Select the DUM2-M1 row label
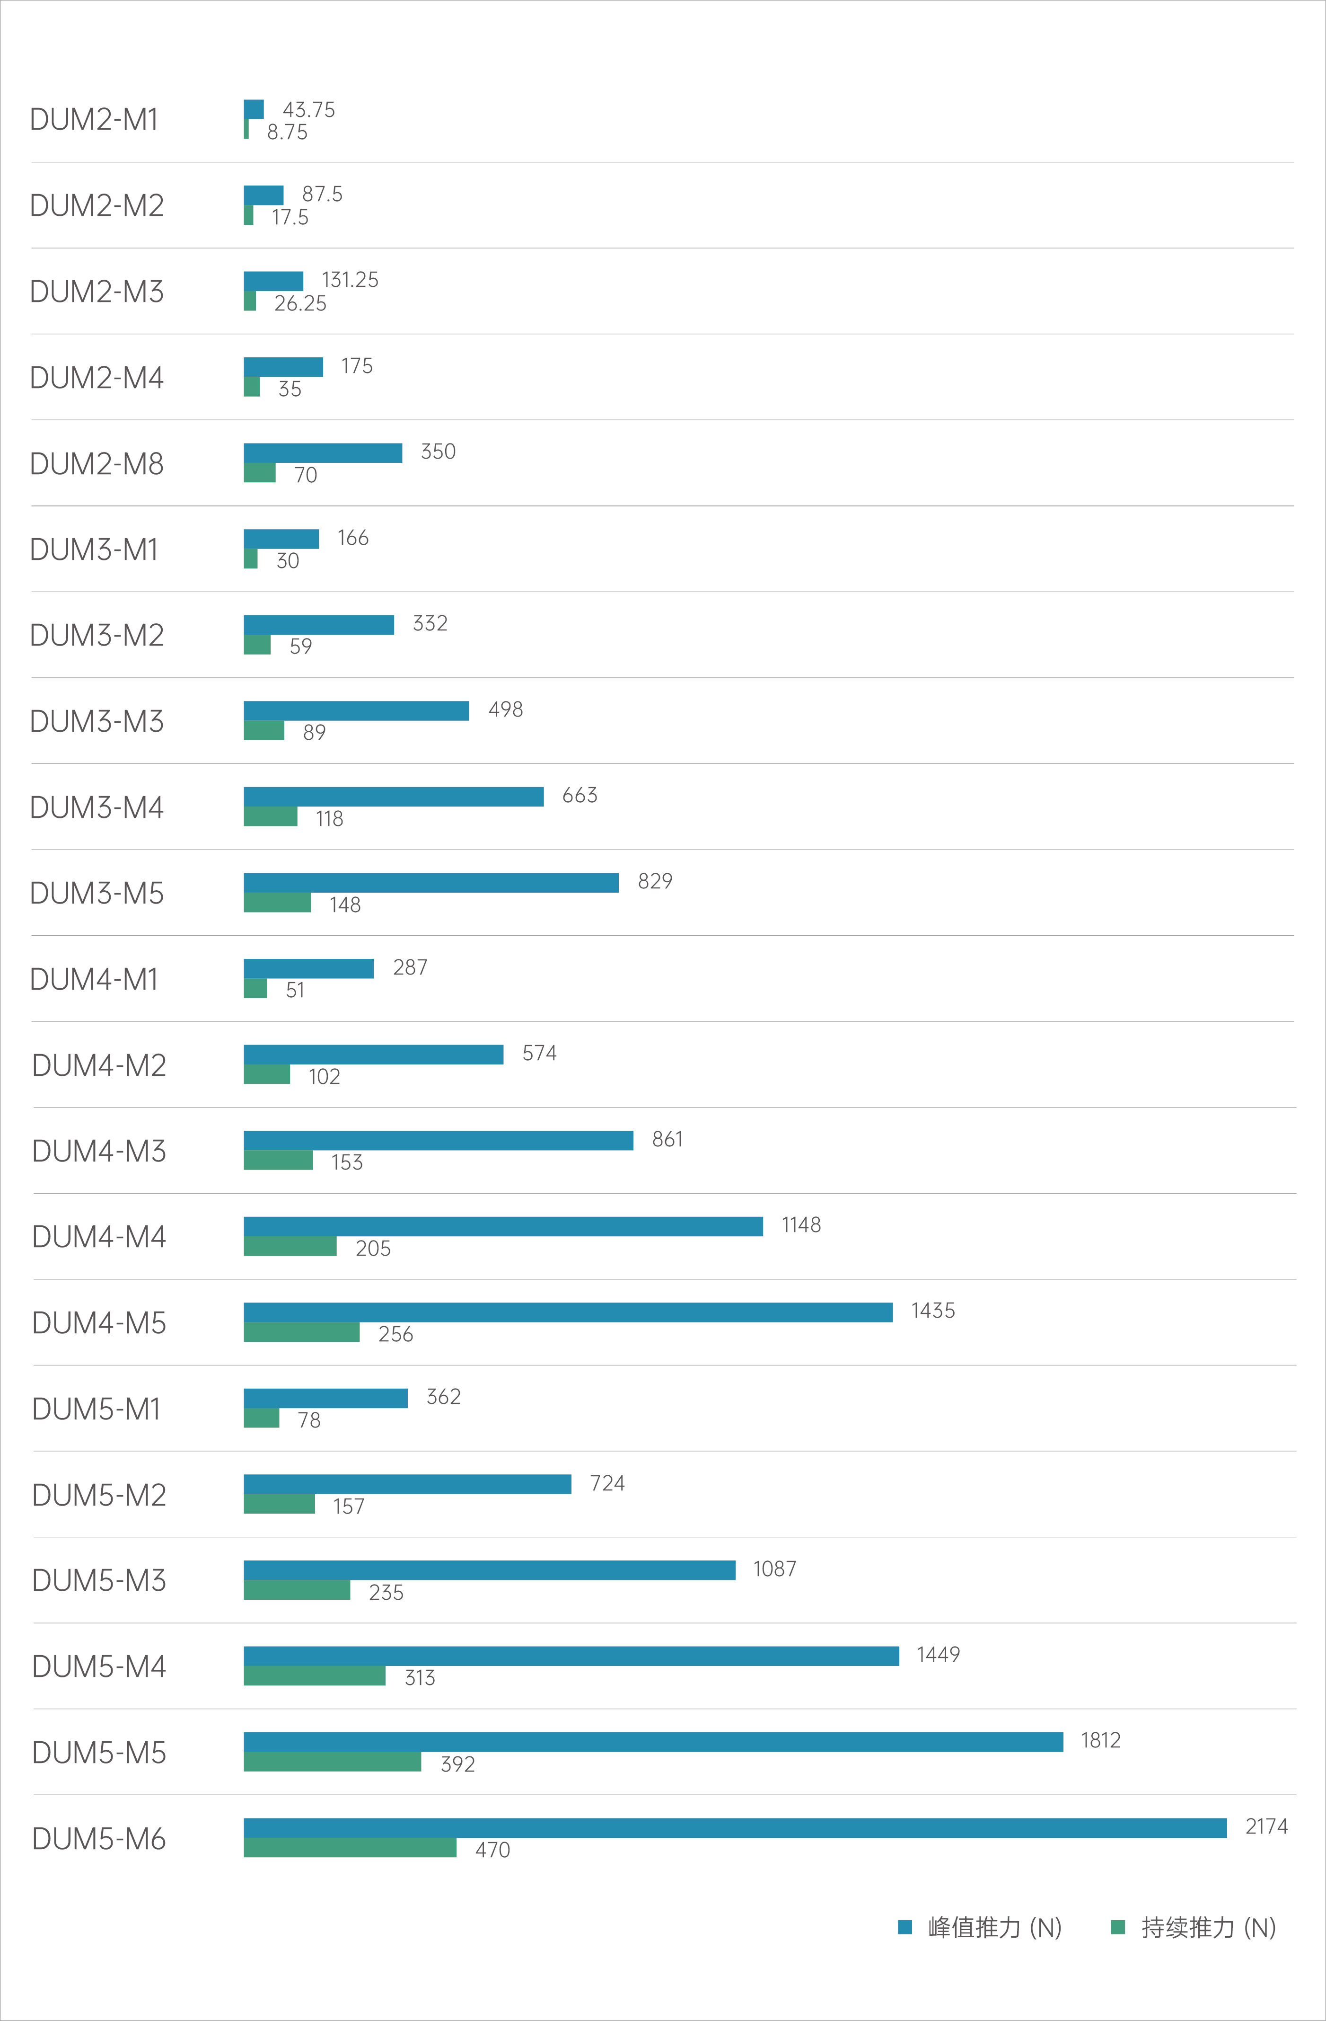This screenshot has width=1326, height=2021. tap(94, 120)
